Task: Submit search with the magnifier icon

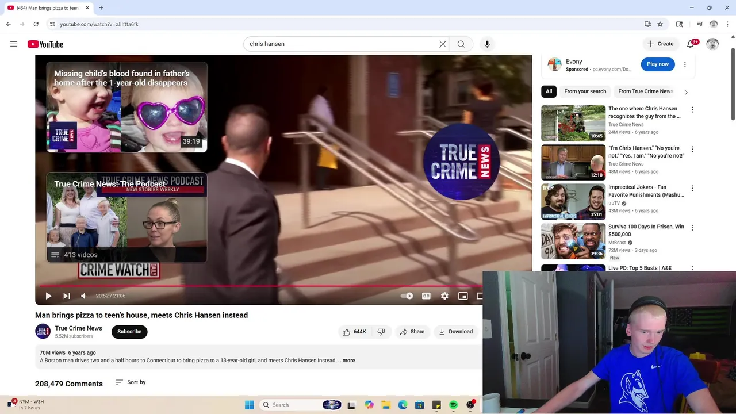Action: coord(461,44)
